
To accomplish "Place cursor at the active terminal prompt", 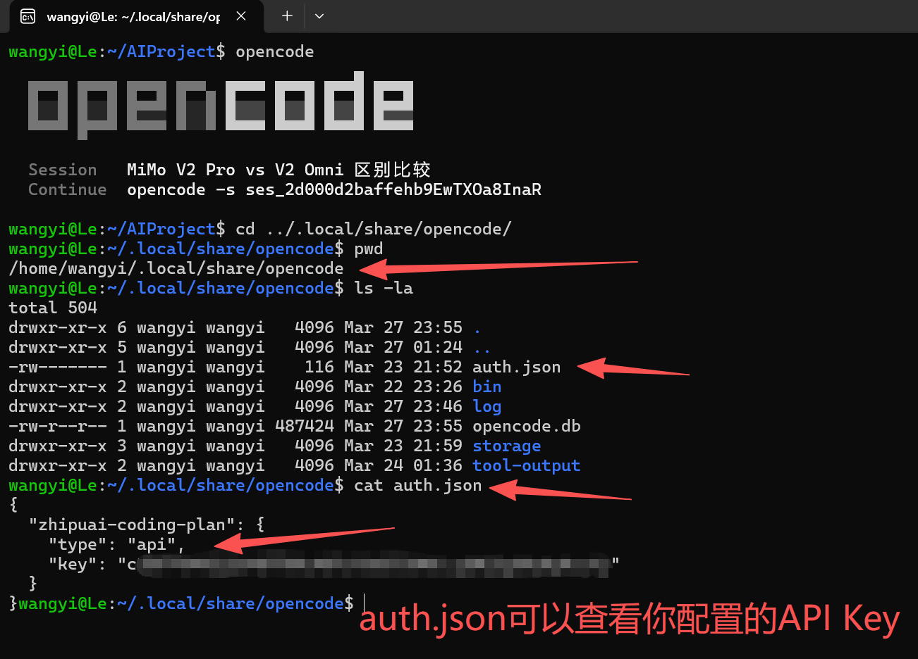I will (364, 603).
